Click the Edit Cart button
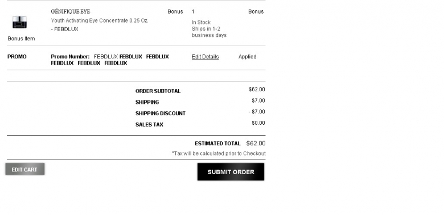Image resolution: width=444 pixels, height=215 pixels. click(24, 169)
